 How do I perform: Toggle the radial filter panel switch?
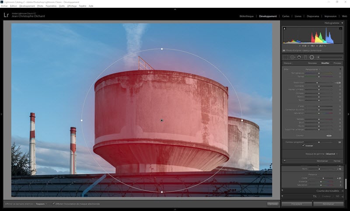[x=285, y=161]
